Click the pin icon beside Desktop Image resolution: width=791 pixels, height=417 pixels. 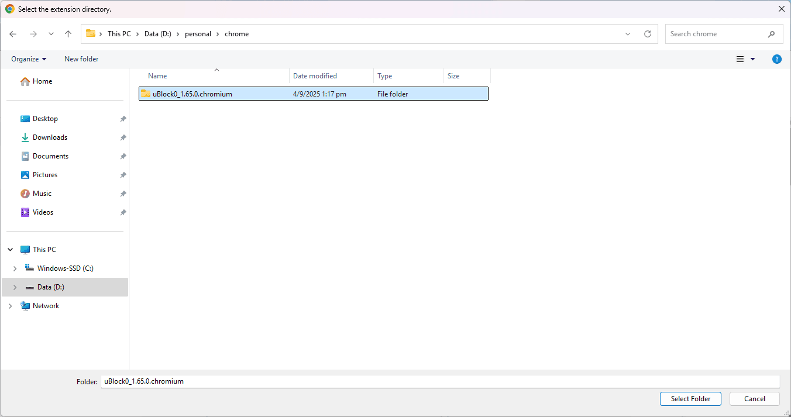tap(123, 119)
